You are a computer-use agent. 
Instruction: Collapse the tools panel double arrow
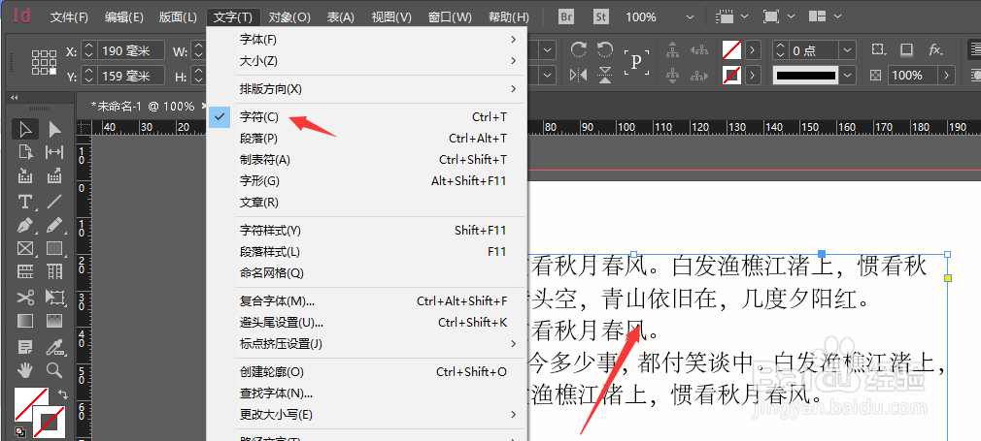pos(15,98)
